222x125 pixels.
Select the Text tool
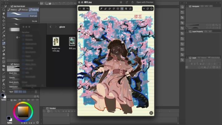tap(3, 84)
